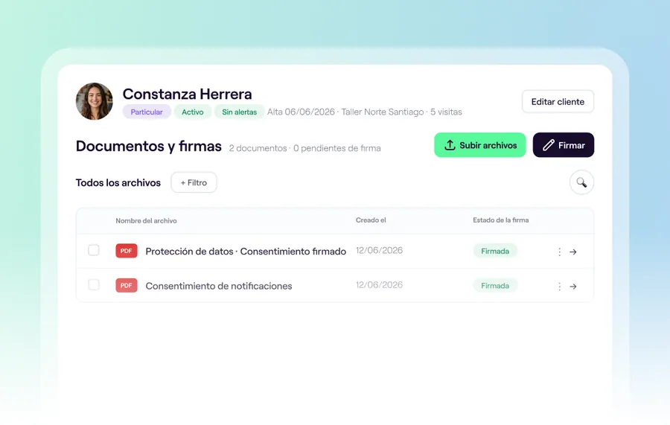The image size is (670, 425).
Task: Open Protección de datos · Consentimiento firmado file name
Action: [x=246, y=252]
